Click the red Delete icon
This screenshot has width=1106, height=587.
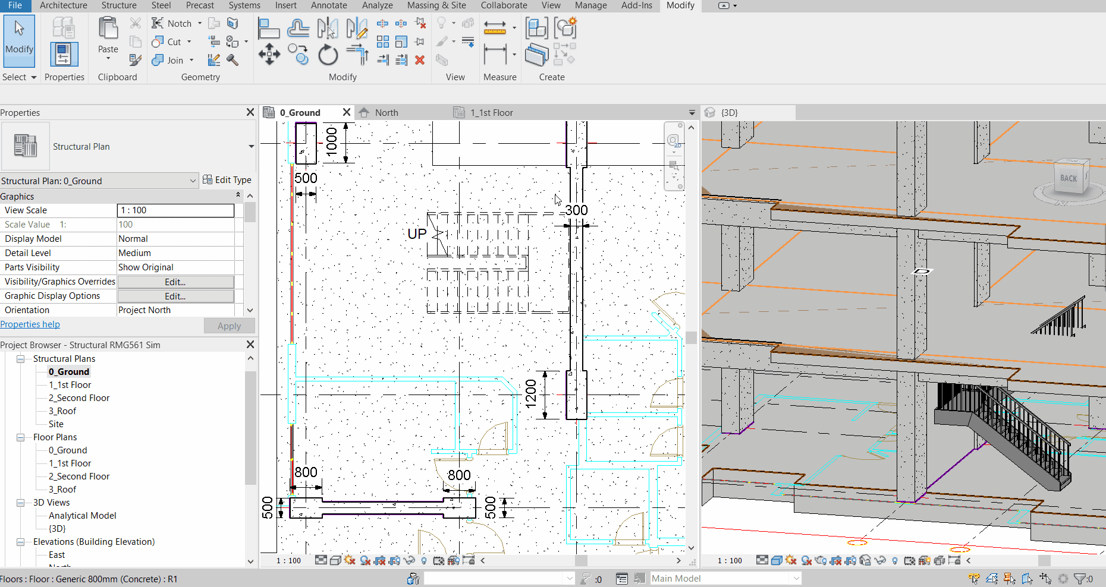click(x=420, y=60)
